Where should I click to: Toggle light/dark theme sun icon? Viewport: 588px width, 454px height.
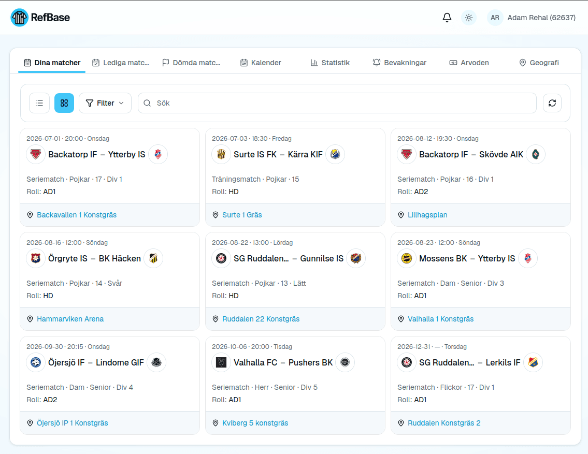pyautogui.click(x=468, y=18)
